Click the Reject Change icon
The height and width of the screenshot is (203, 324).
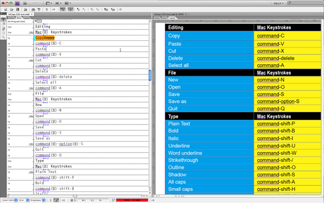(98, 9)
